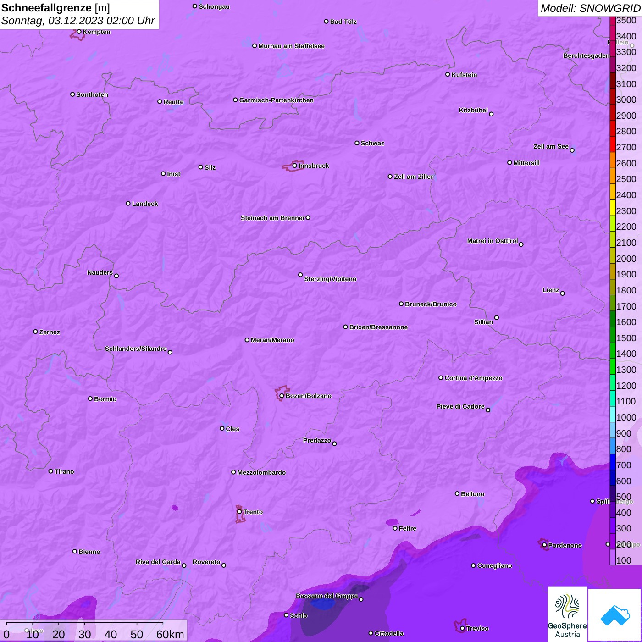Click the Treviso city marker
Image resolution: width=642 pixels, height=642 pixels.
click(462, 628)
